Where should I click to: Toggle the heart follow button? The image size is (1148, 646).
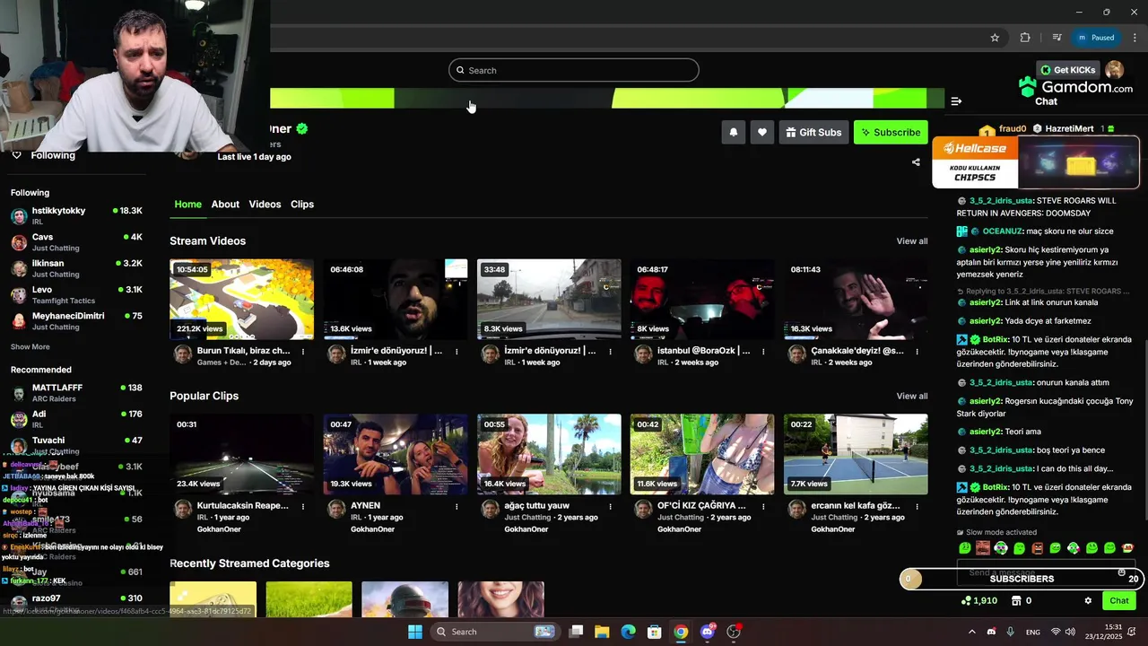click(762, 132)
